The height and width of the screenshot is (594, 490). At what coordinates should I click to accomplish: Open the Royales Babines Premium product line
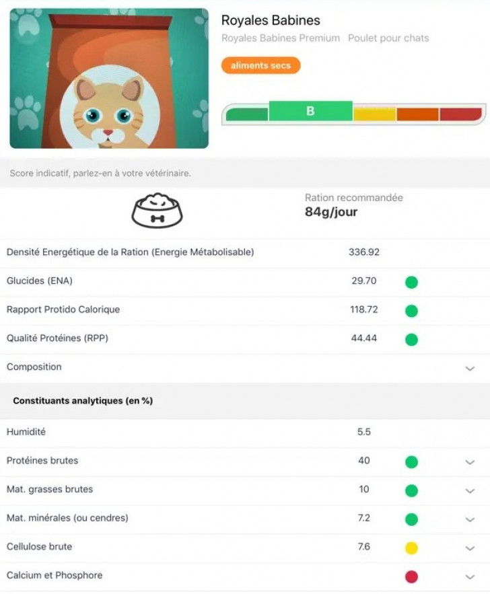tap(279, 38)
